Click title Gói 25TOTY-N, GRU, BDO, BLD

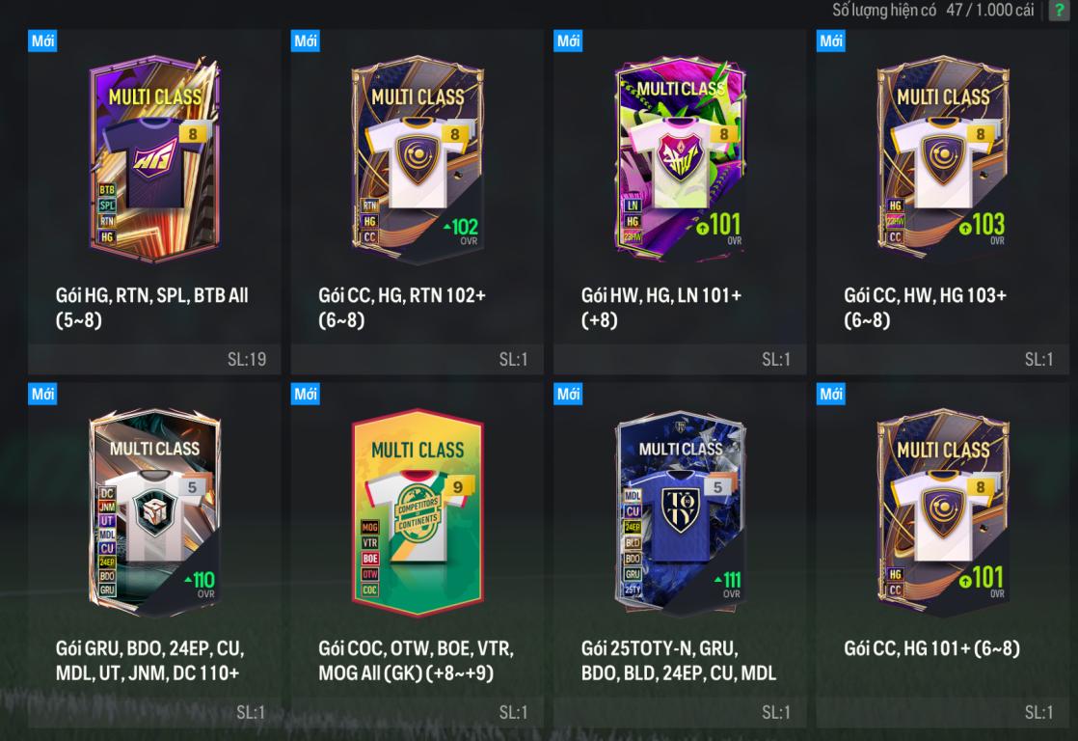[679, 661]
